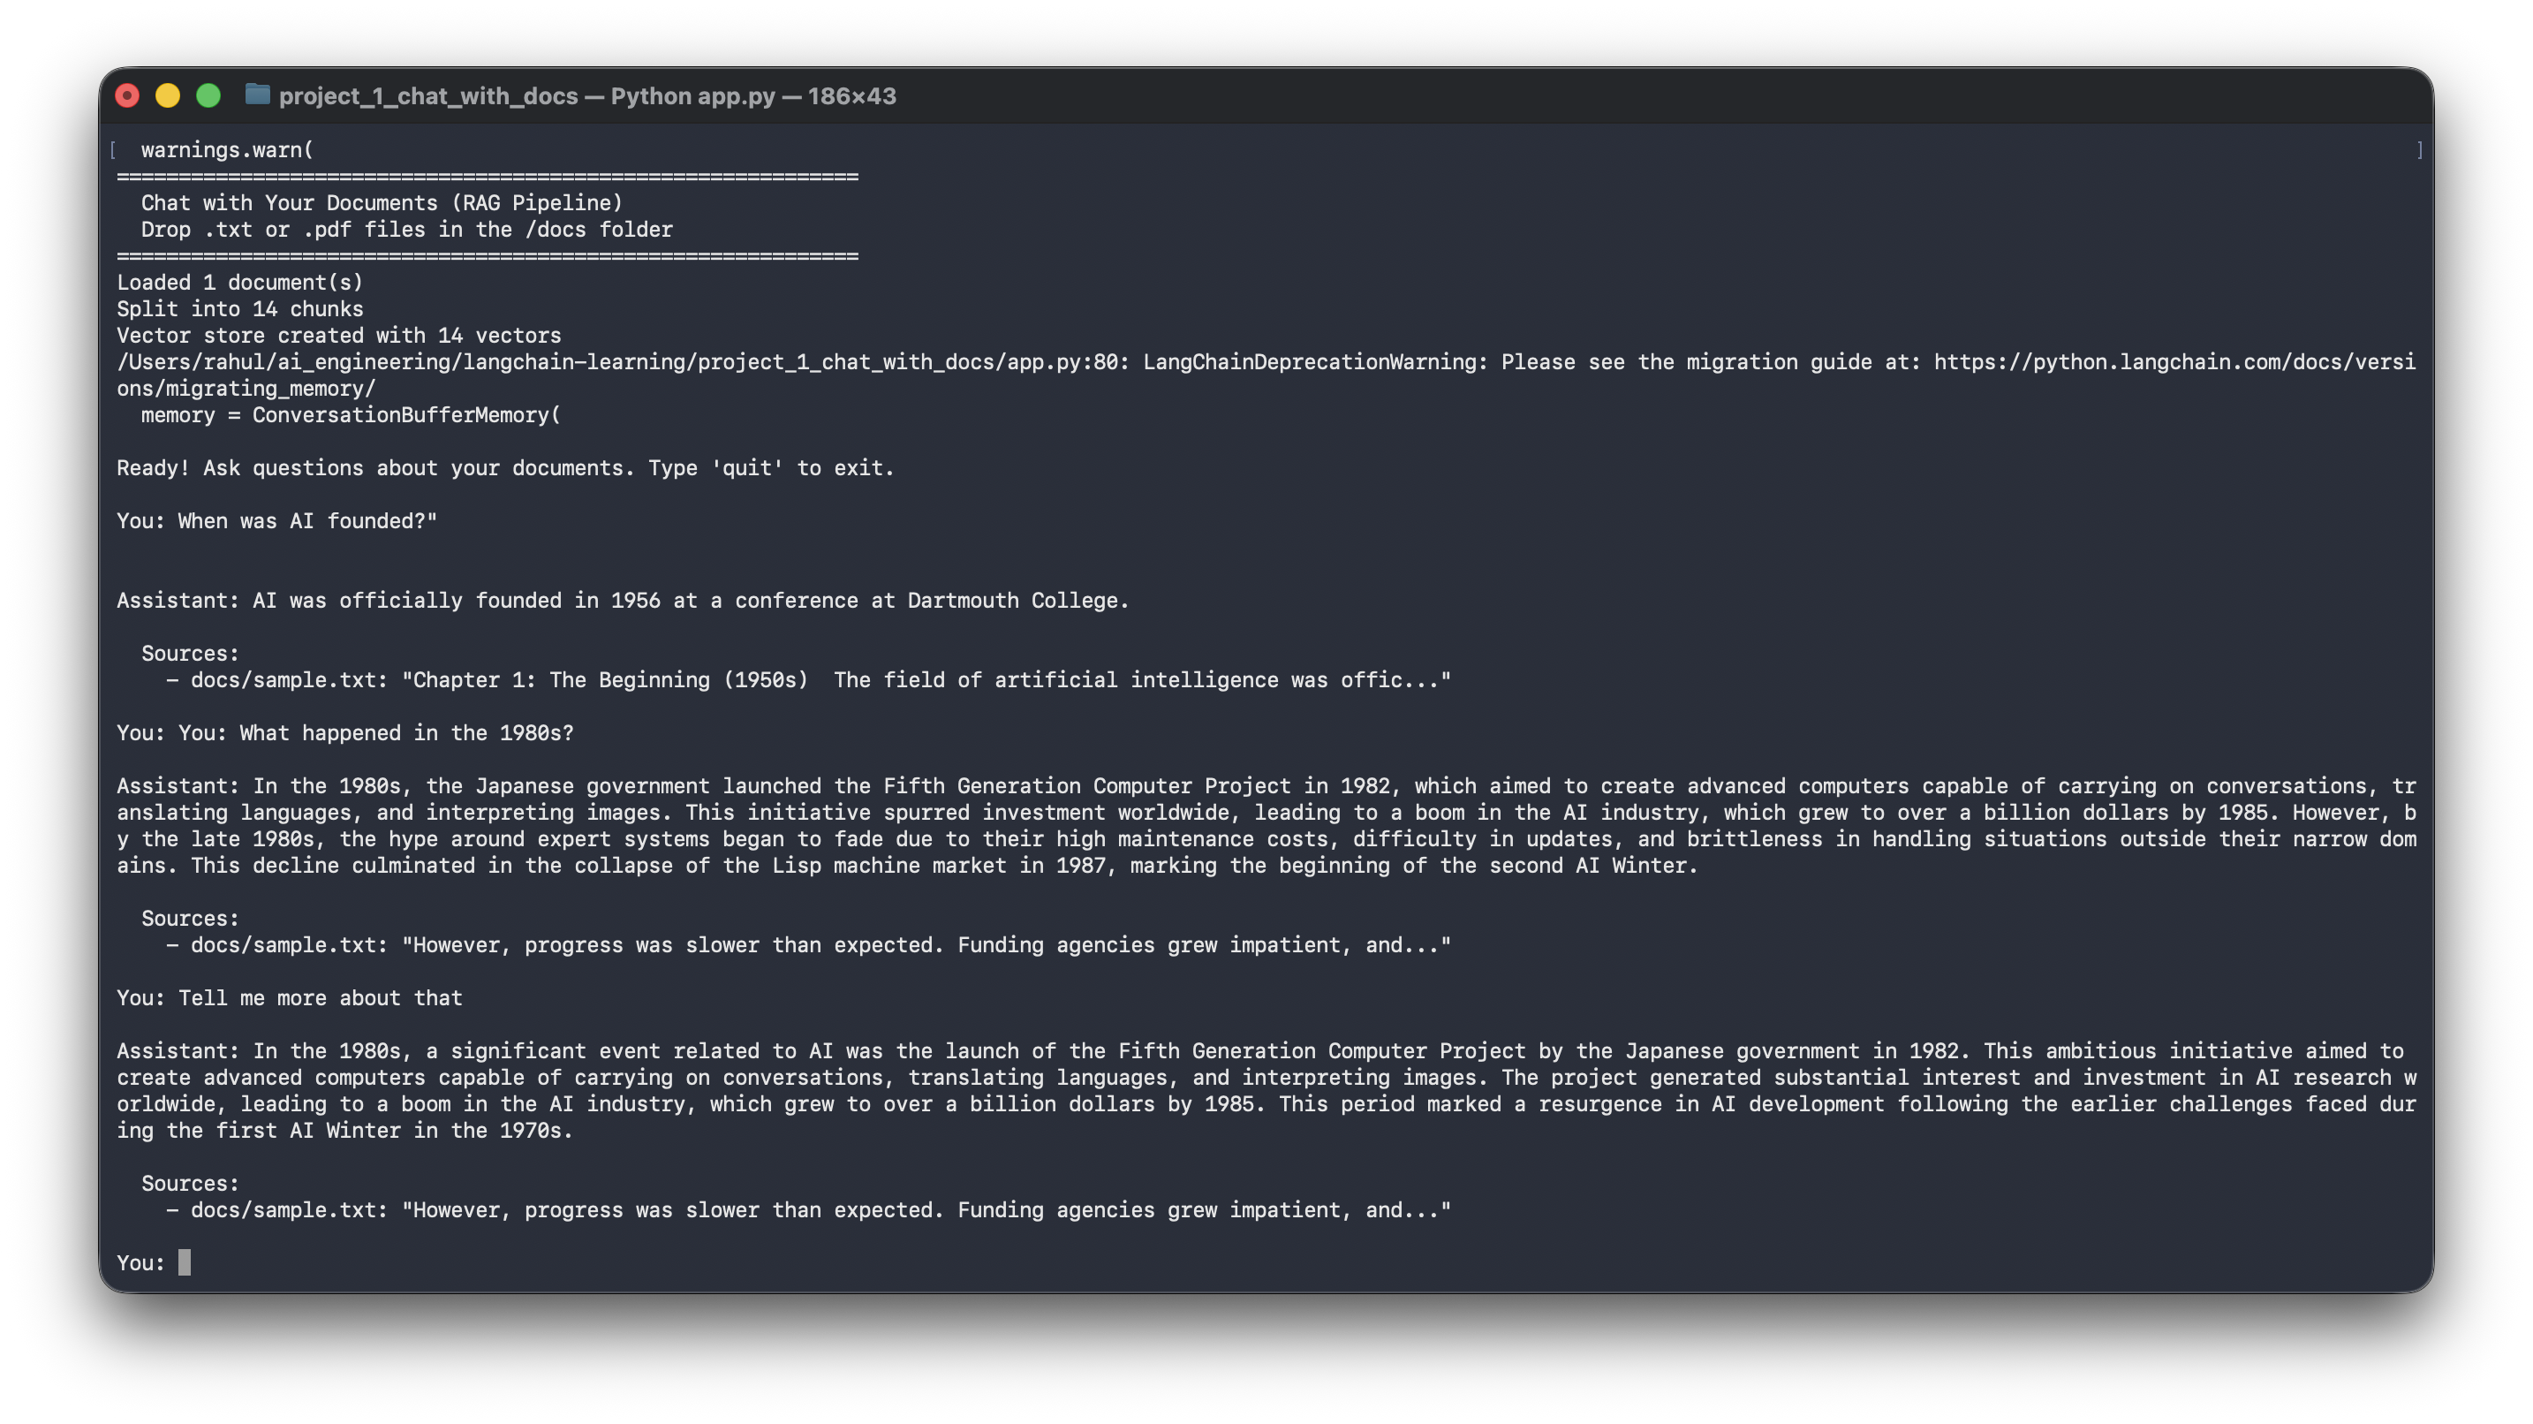
Task: Select the title text Python app.py
Action: (x=688, y=95)
